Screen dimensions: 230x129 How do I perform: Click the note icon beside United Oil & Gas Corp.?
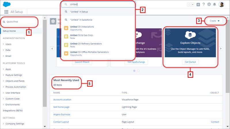click(x=66, y=36)
